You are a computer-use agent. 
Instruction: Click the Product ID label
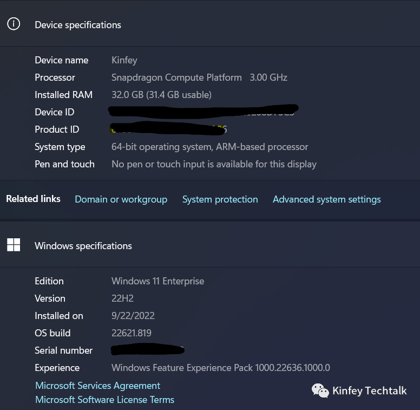(57, 129)
